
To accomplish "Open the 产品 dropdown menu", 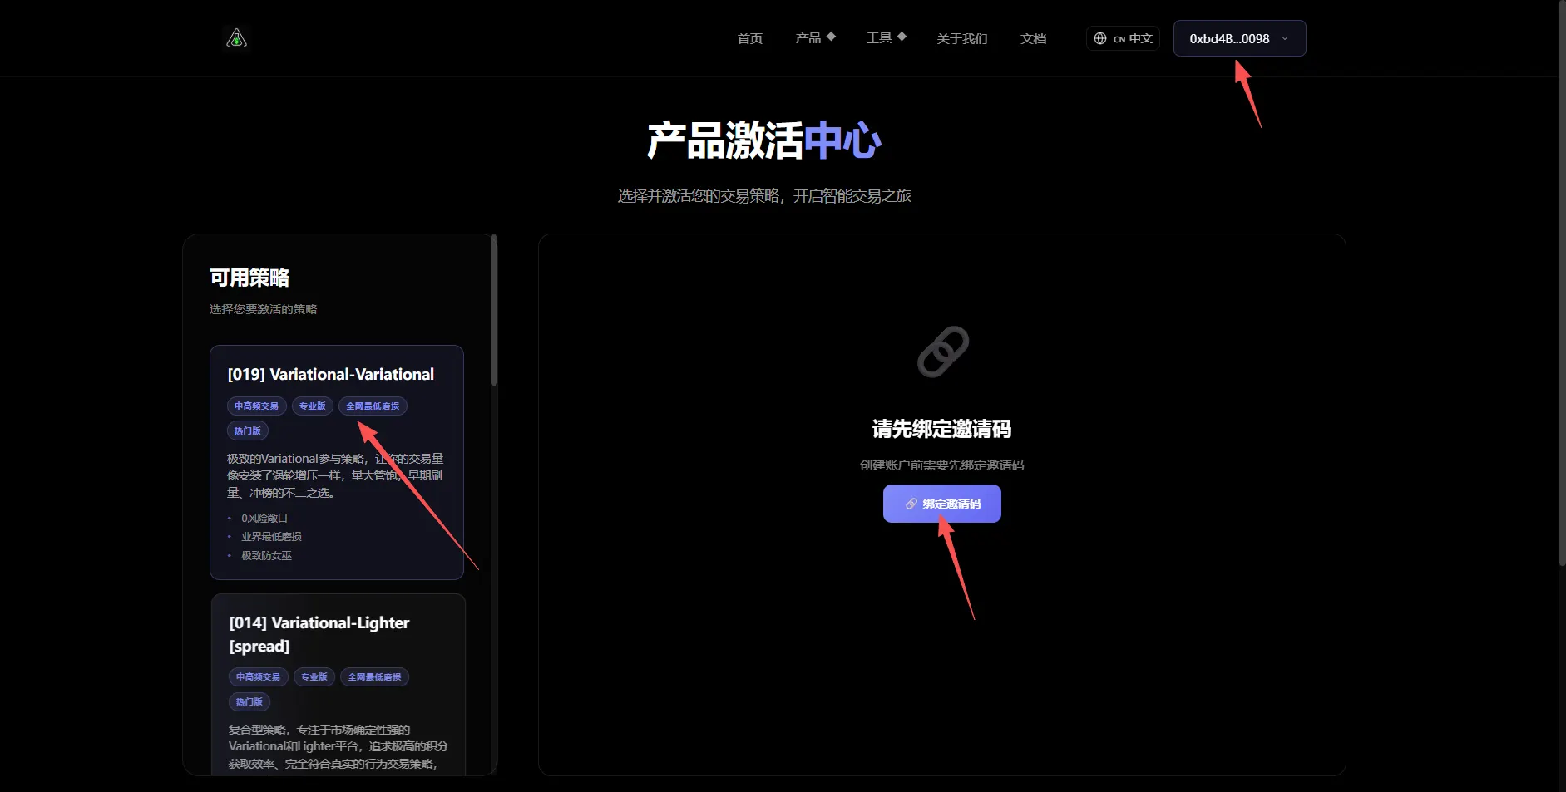I will pyautogui.click(x=808, y=37).
